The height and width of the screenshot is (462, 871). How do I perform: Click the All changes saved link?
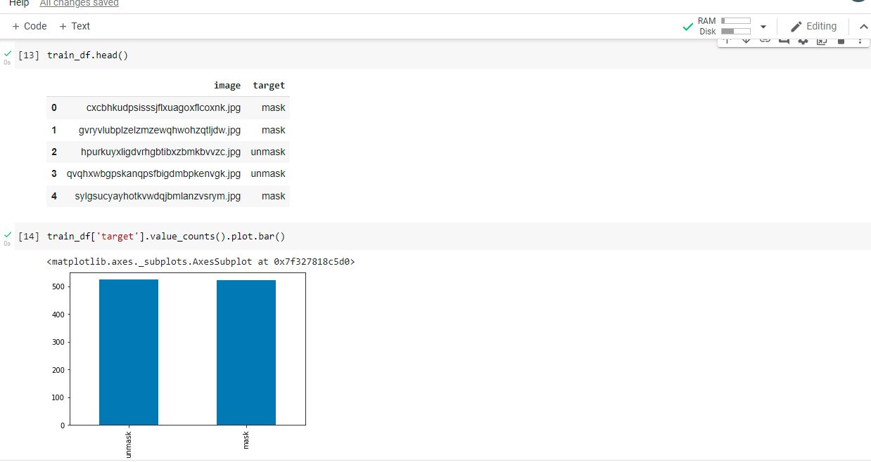79,4
